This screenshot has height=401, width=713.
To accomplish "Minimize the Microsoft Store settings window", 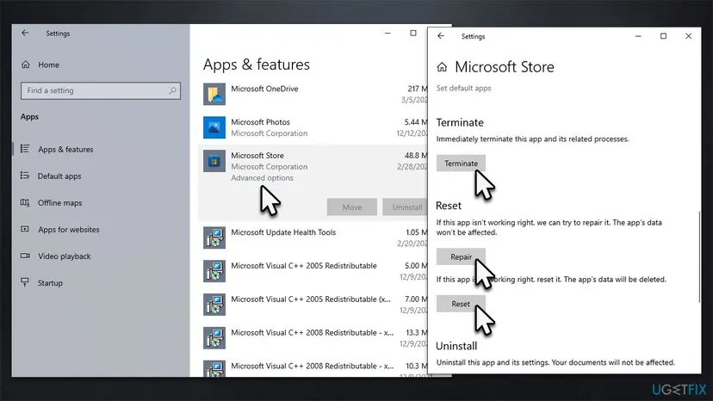I will [x=638, y=36].
